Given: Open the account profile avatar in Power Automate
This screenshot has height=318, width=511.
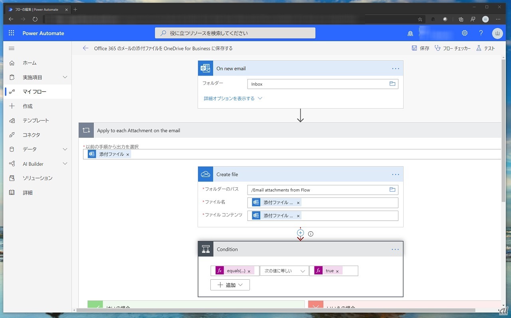Looking at the screenshot, I should (x=497, y=33).
